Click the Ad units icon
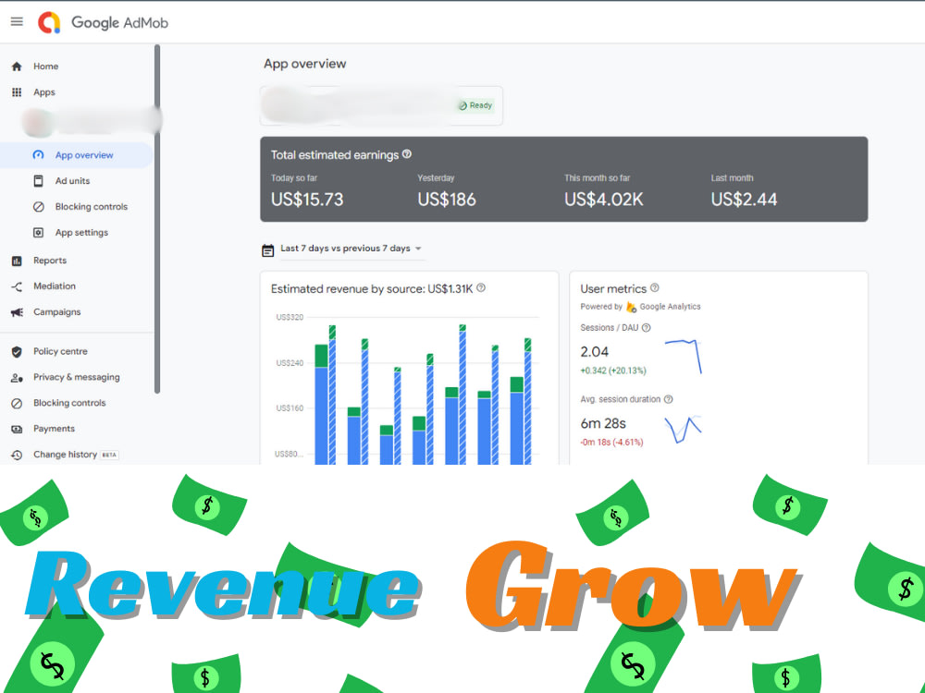The image size is (925, 693). 38,181
